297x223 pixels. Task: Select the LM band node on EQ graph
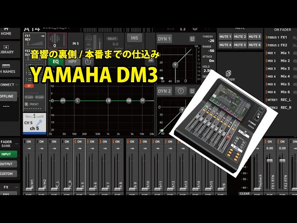(108, 101)
